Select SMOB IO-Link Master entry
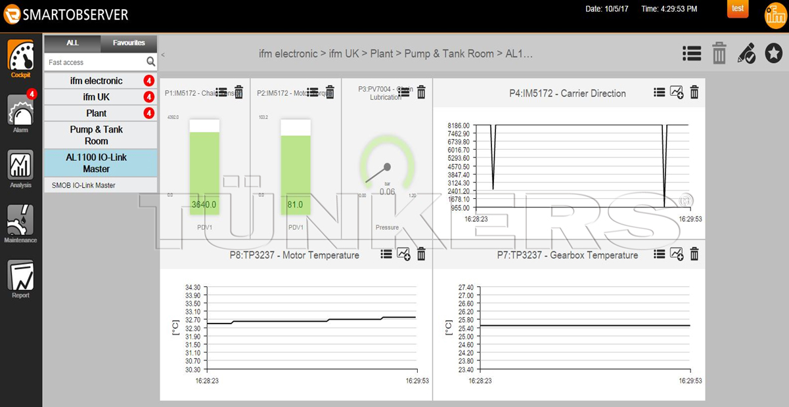Screen dimensions: 789x407 (101, 185)
